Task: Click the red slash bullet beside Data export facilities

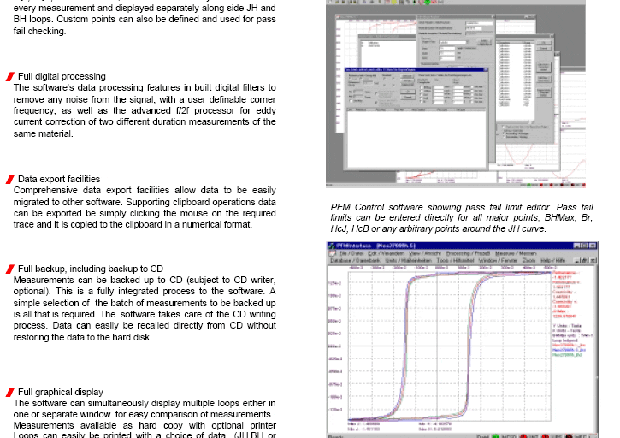Action: 10,180
